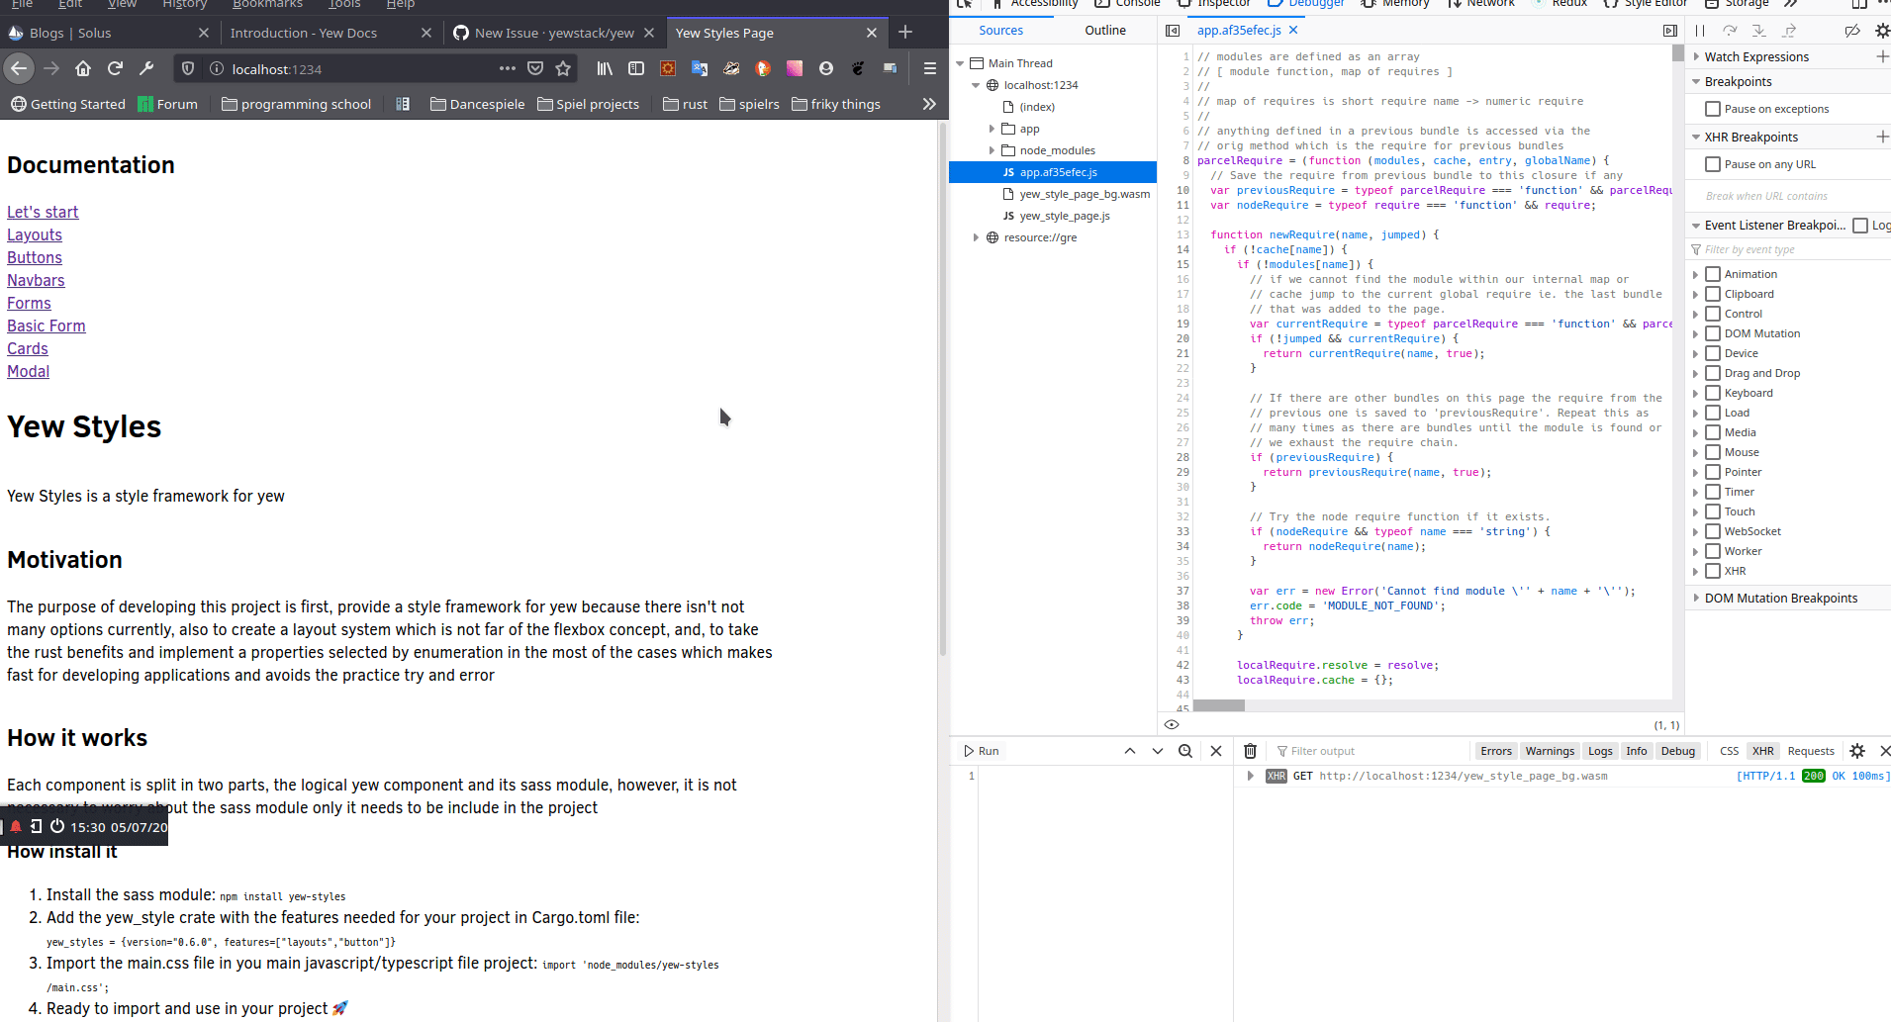Open debugger settings gear icon

point(1882,31)
